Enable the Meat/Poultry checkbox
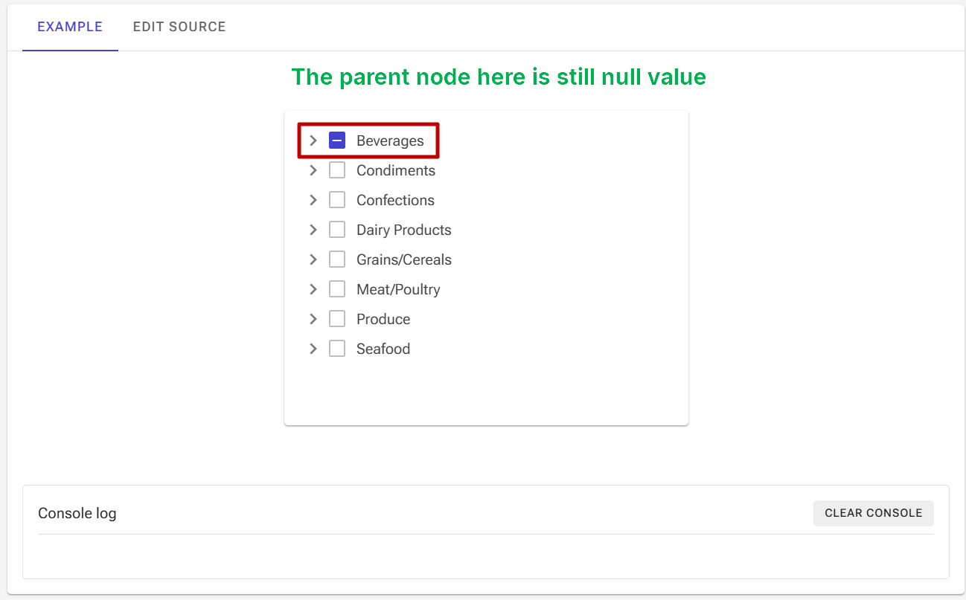The height and width of the screenshot is (600, 966). 337,288
